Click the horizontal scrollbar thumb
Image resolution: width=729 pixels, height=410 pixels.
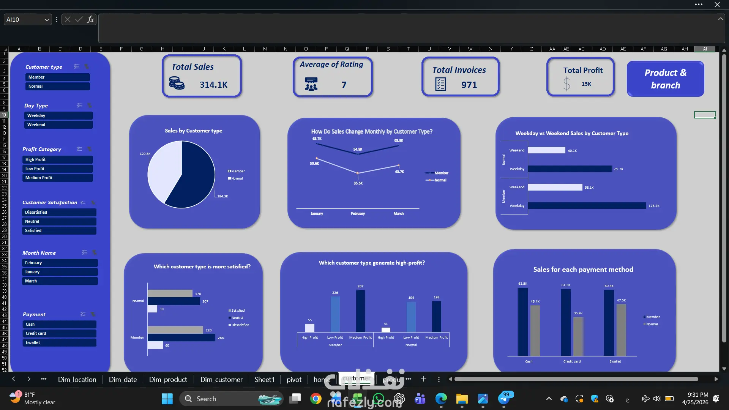(x=576, y=379)
